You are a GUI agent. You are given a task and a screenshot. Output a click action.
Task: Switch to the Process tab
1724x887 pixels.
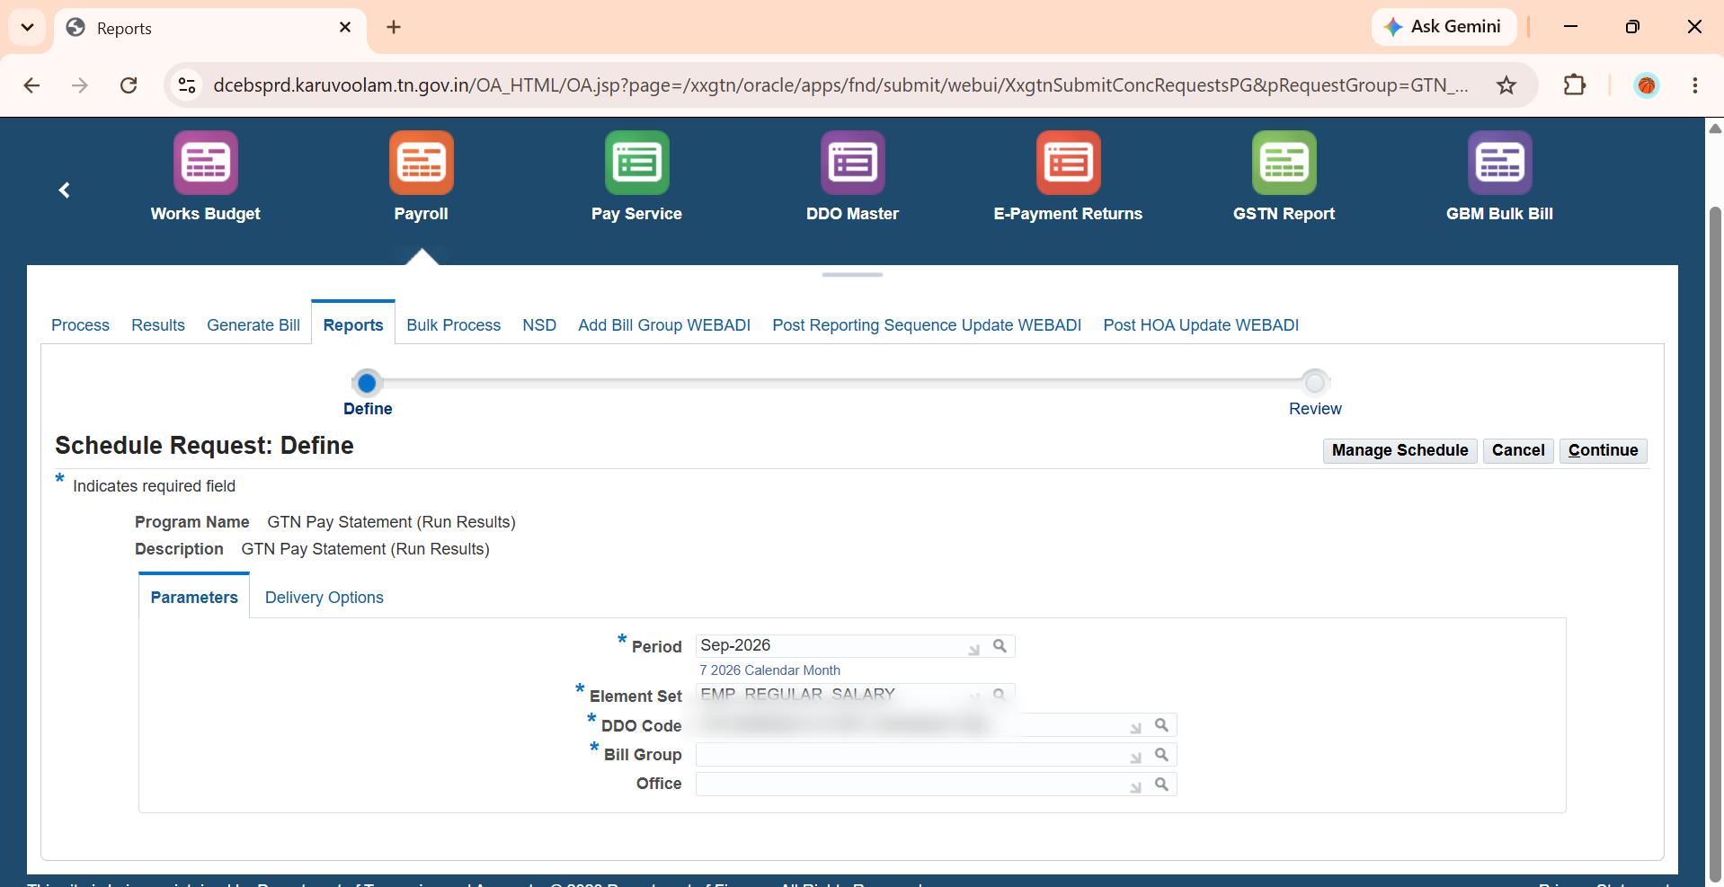tap(80, 325)
